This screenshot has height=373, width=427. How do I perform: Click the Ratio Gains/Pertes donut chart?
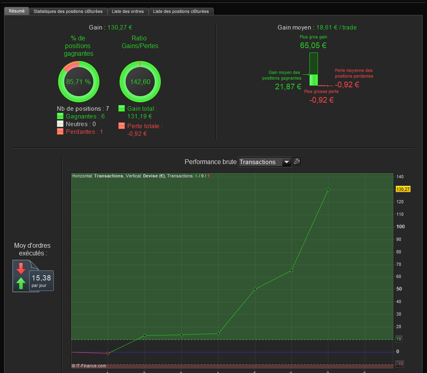click(140, 82)
